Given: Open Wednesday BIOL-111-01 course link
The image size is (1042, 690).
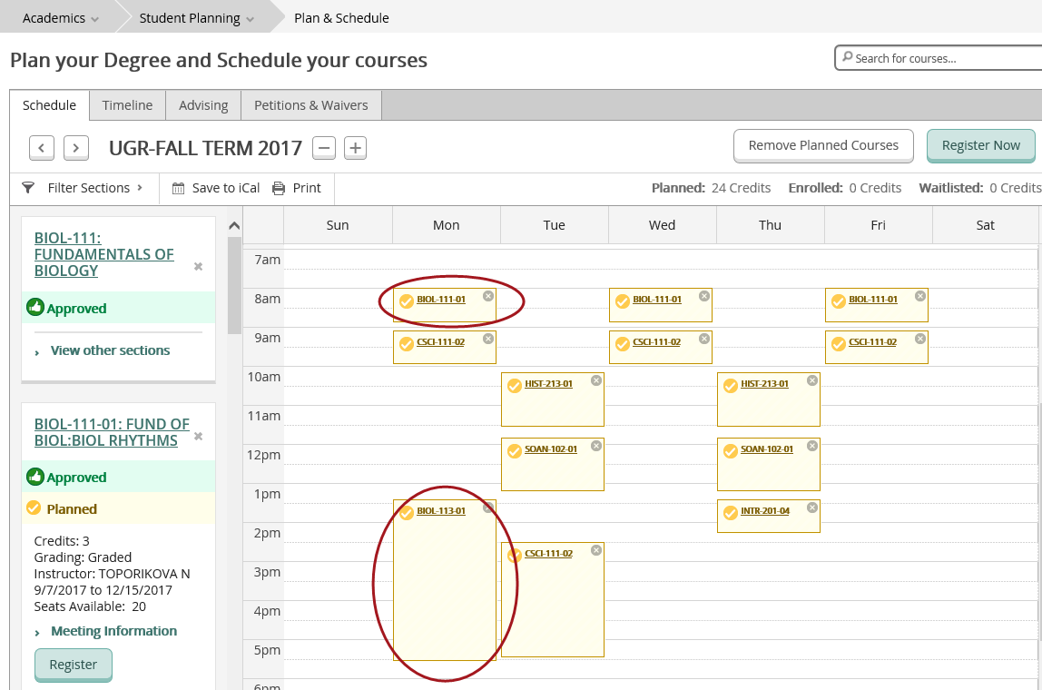Looking at the screenshot, I should click(x=656, y=299).
